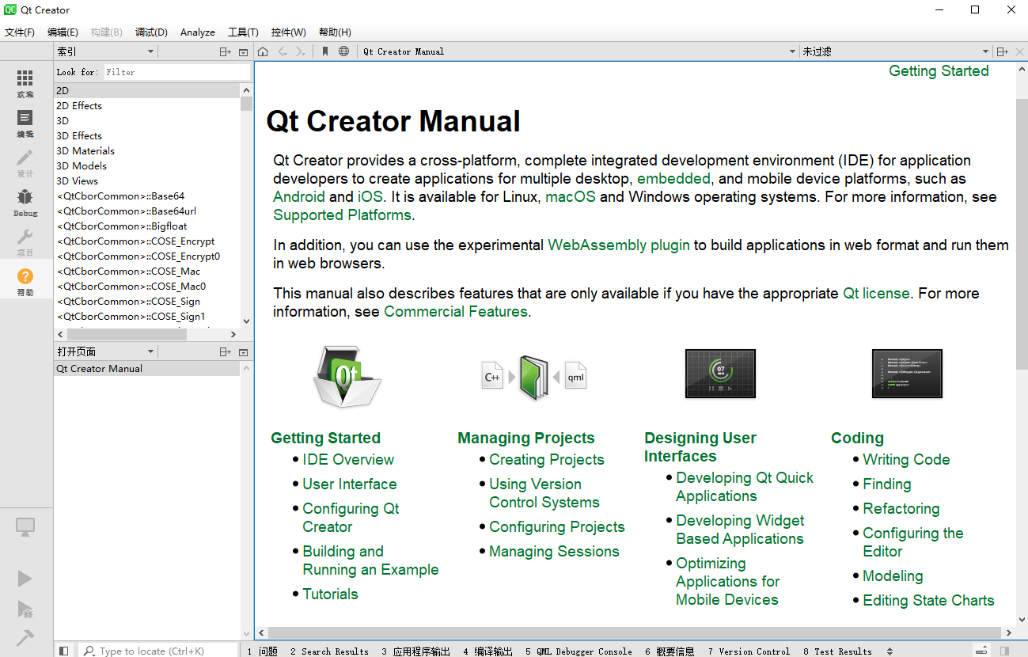Open the 控件(W) menu
The image size is (1028, 657).
[288, 32]
